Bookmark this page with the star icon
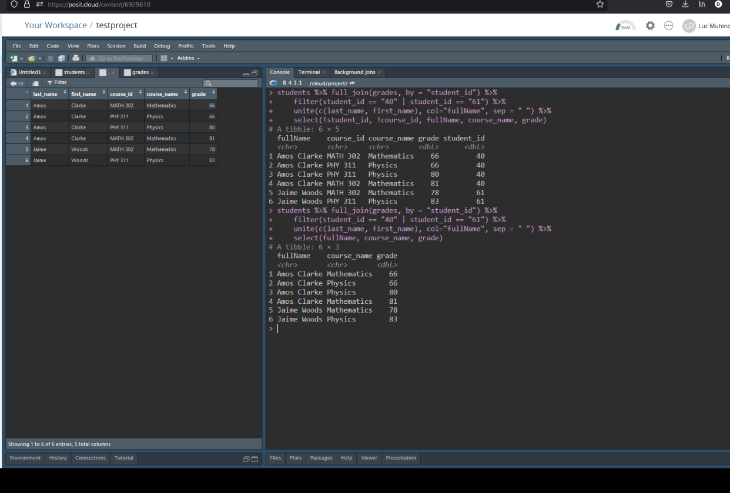This screenshot has height=493, width=730. (600, 5)
